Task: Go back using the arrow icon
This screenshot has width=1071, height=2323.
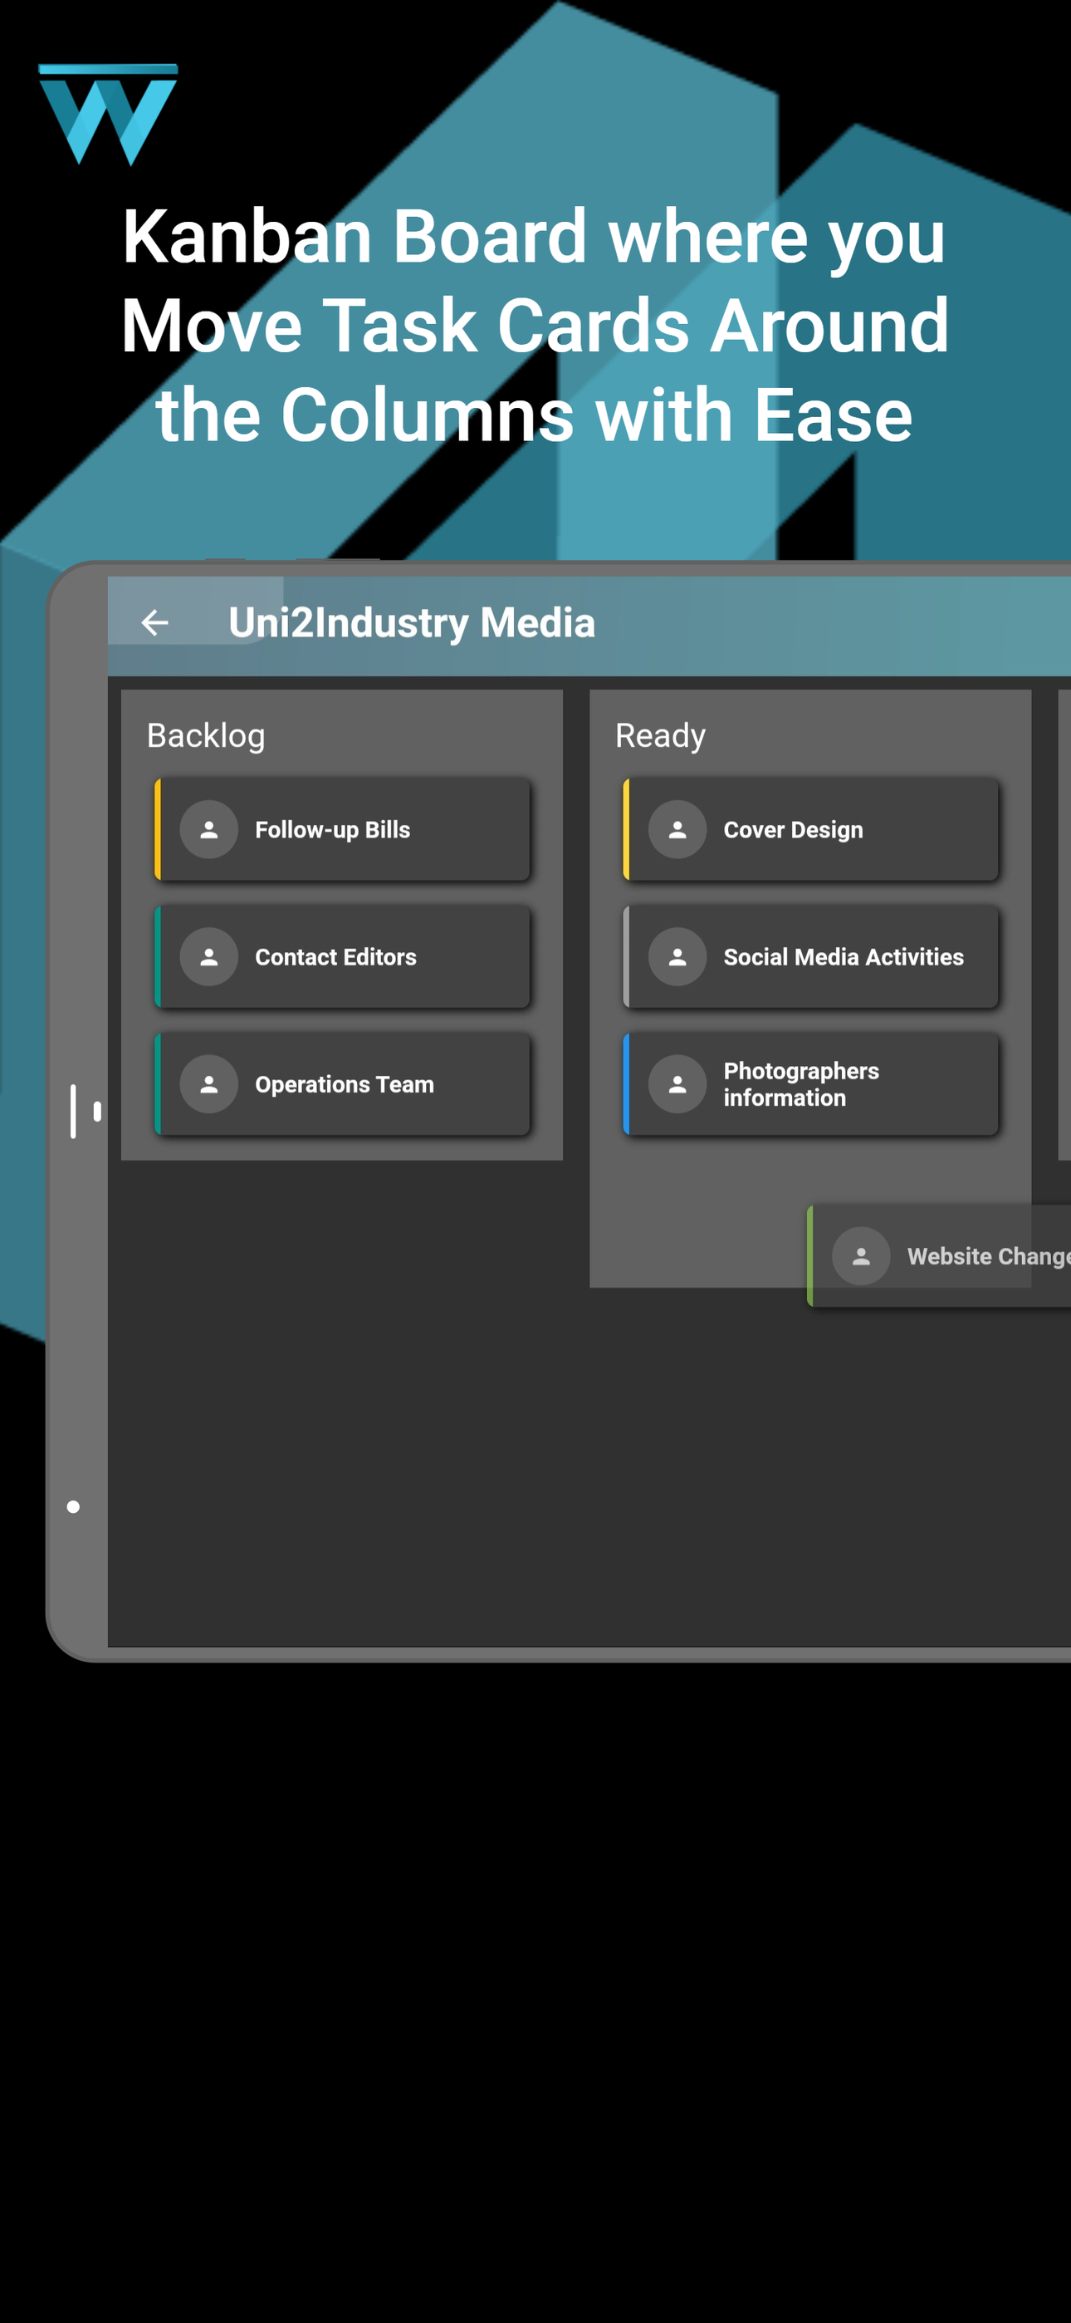Action: tap(155, 622)
